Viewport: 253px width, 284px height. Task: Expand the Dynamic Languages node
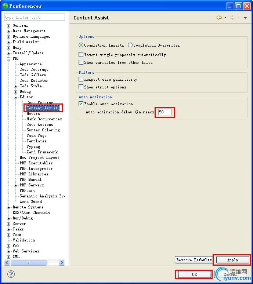click(x=8, y=37)
